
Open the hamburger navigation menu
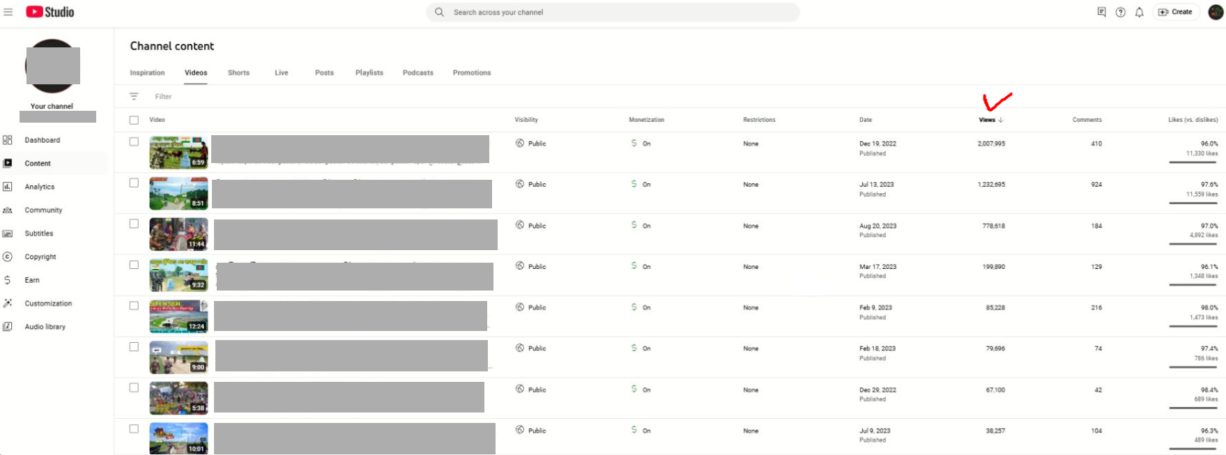pos(8,12)
